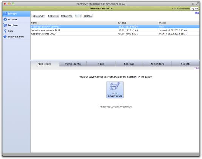Launch Start surveyCanvas icon button
The image size is (202, 159).
115,90
